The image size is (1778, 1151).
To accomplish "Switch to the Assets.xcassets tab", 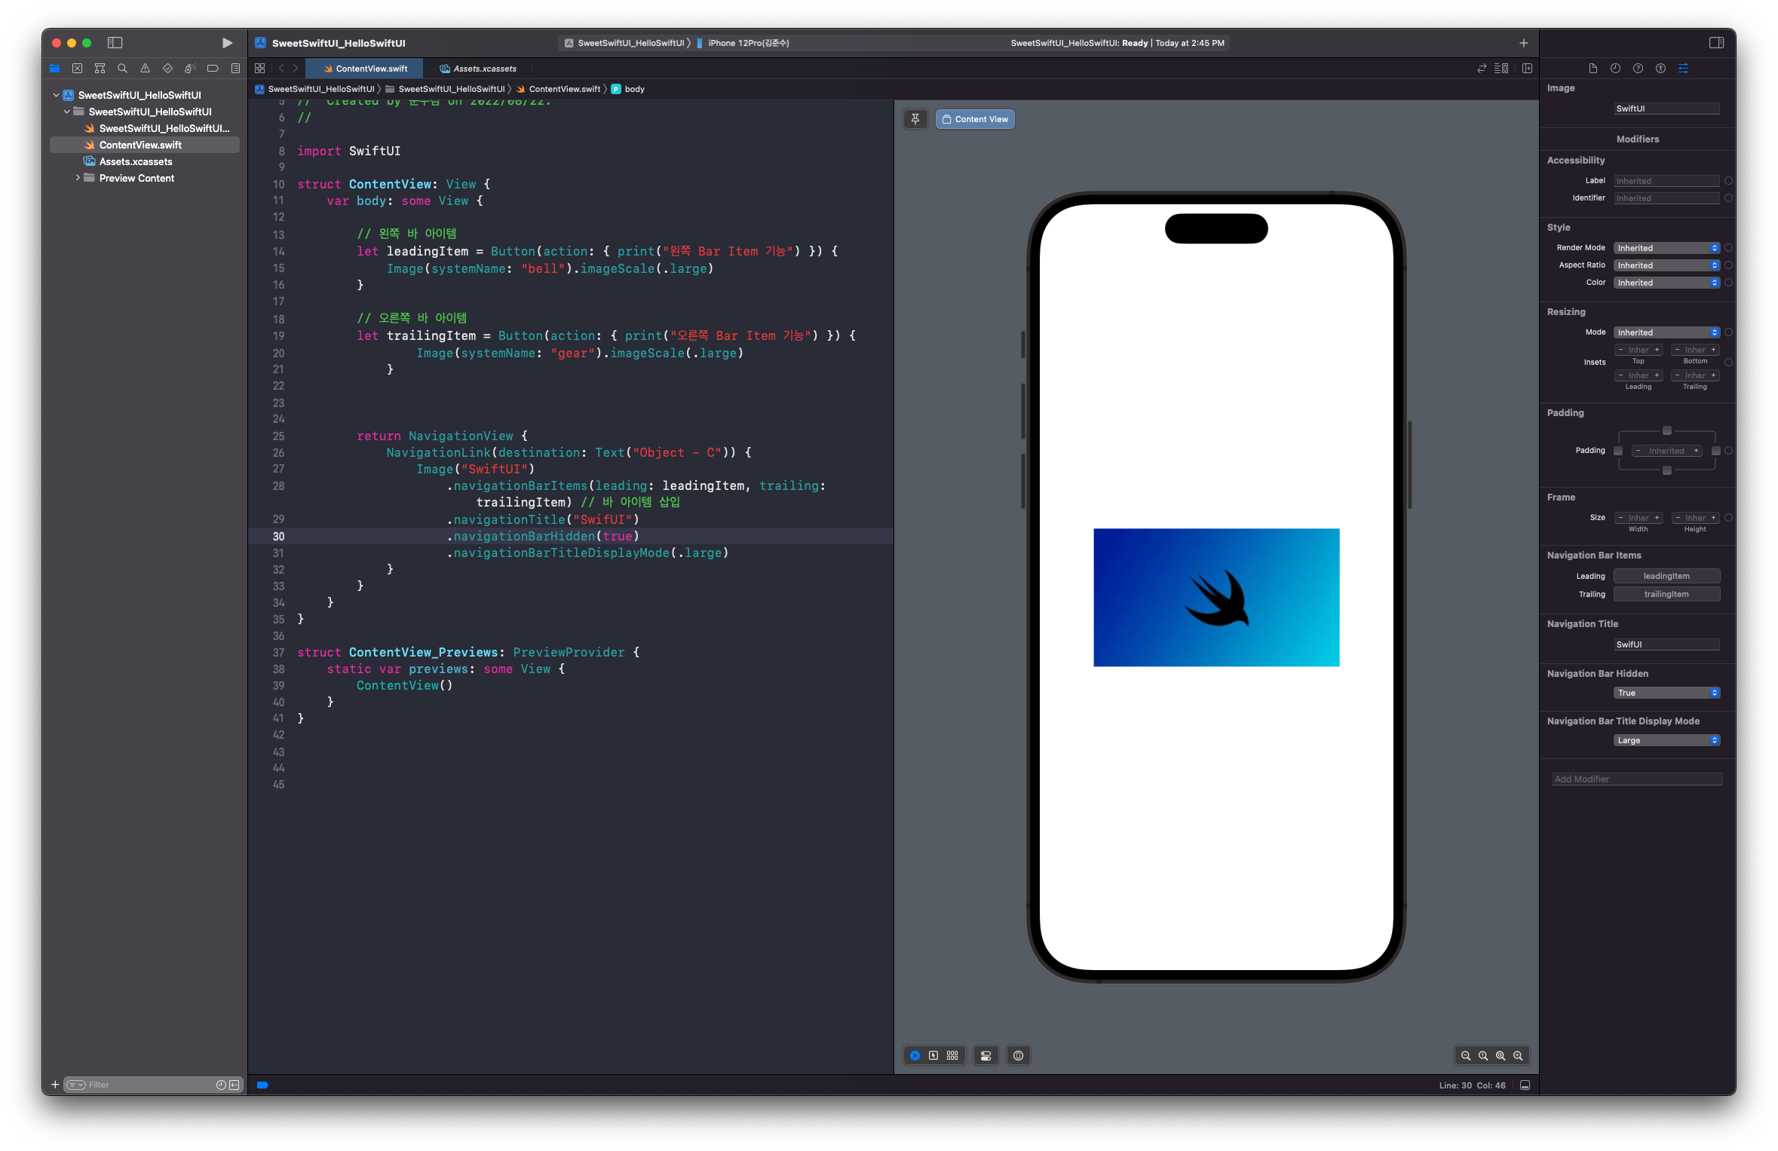I will [483, 69].
